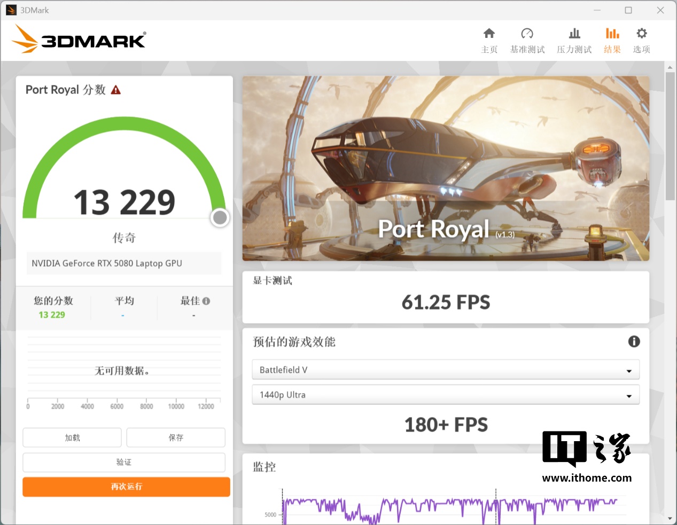The image size is (677, 525).
Task: Open the Results (结果) icon
Action: (612, 34)
